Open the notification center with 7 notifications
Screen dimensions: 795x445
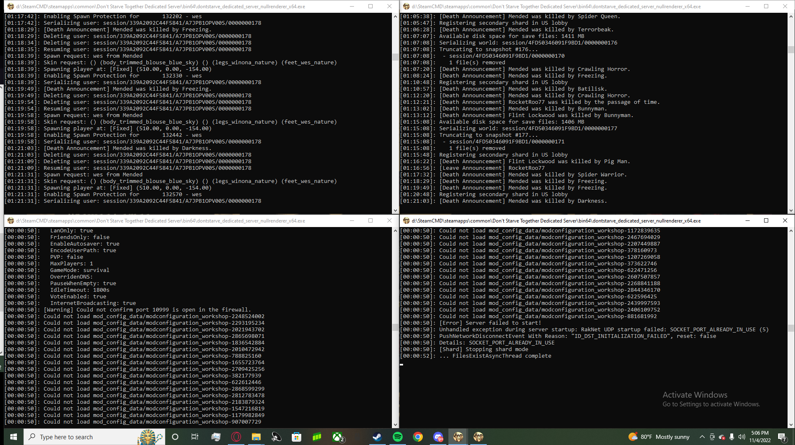(782, 437)
